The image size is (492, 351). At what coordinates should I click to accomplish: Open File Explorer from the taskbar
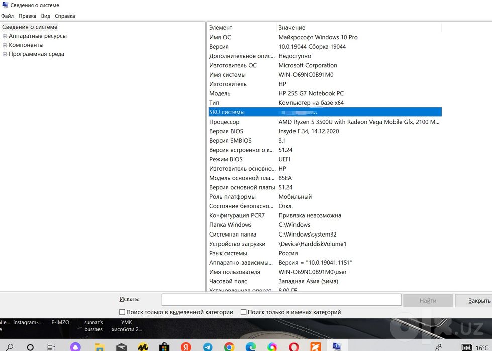pyautogui.click(x=100, y=347)
